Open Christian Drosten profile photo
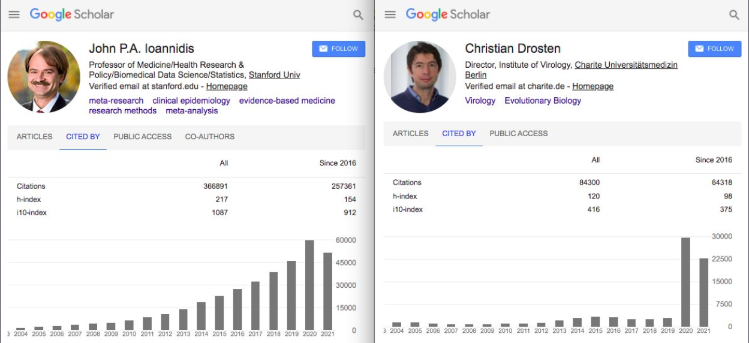The image size is (749, 343). tap(420, 77)
